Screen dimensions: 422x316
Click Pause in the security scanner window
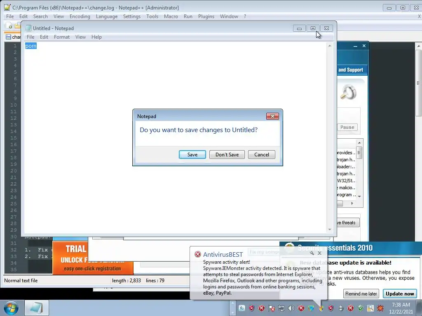pos(347,127)
